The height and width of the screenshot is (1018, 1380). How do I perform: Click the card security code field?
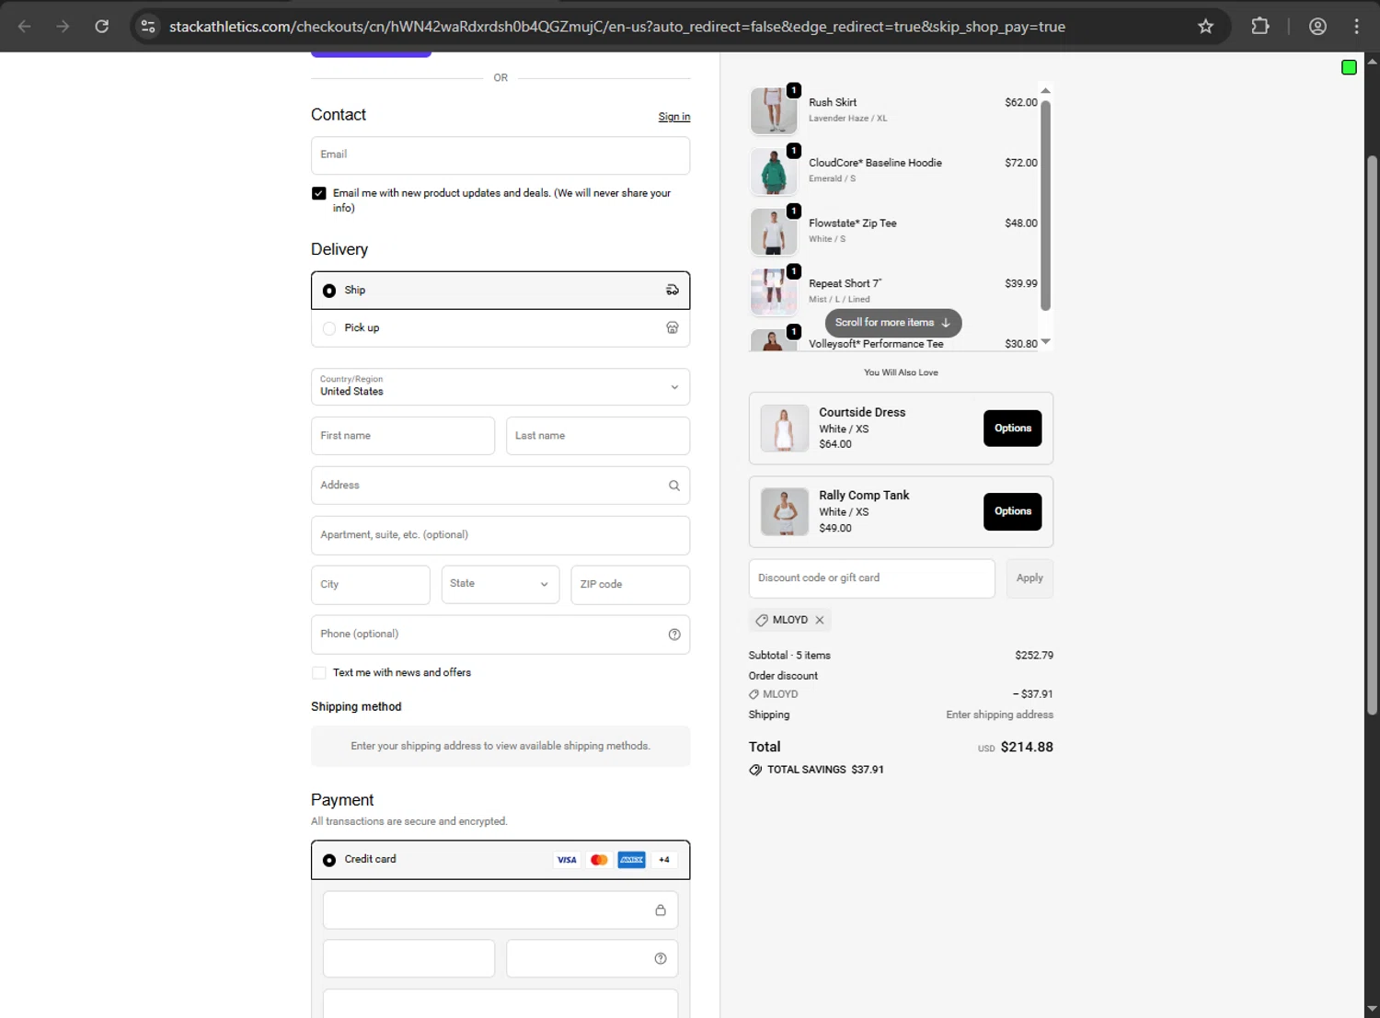(592, 958)
